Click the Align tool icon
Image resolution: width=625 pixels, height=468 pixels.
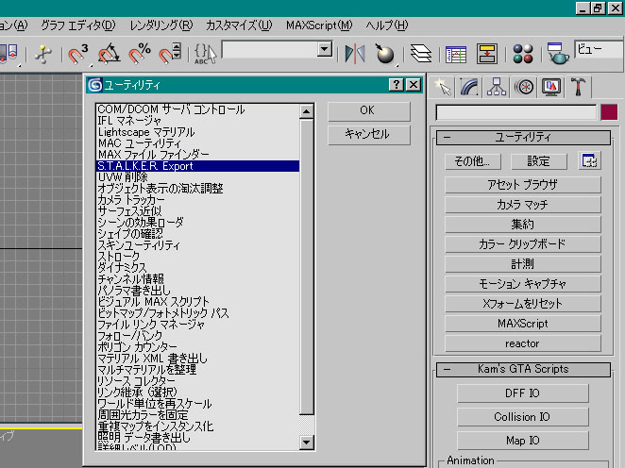(x=385, y=54)
